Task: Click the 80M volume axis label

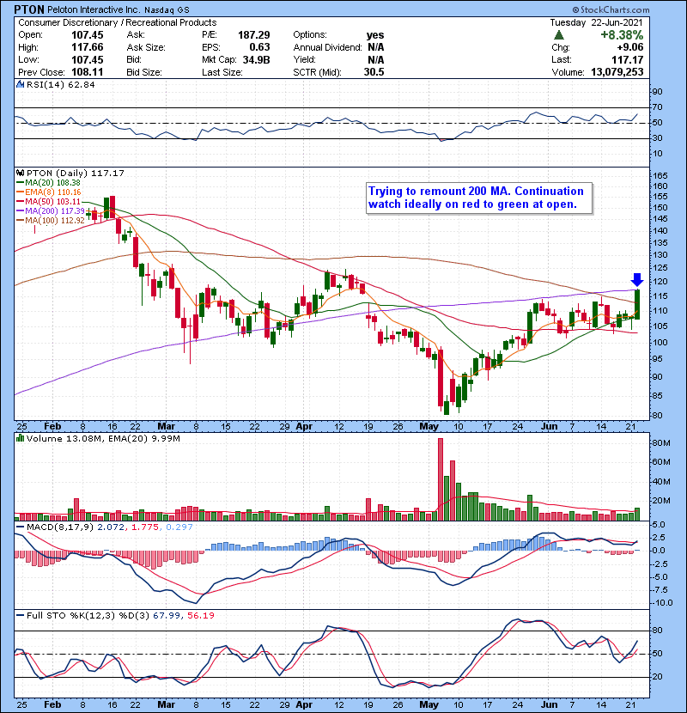Action: (661, 443)
